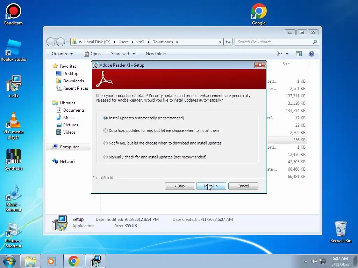The image size is (358, 268).
Task: Show hidden tray icons arrow
Action: pos(306,261)
